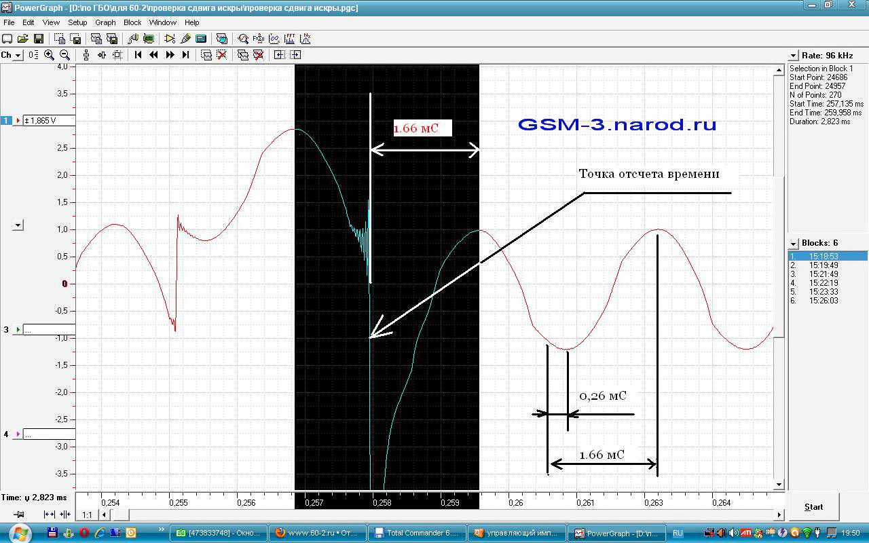Open the Opera icon in quick launch
869x543 pixels.
click(84, 533)
